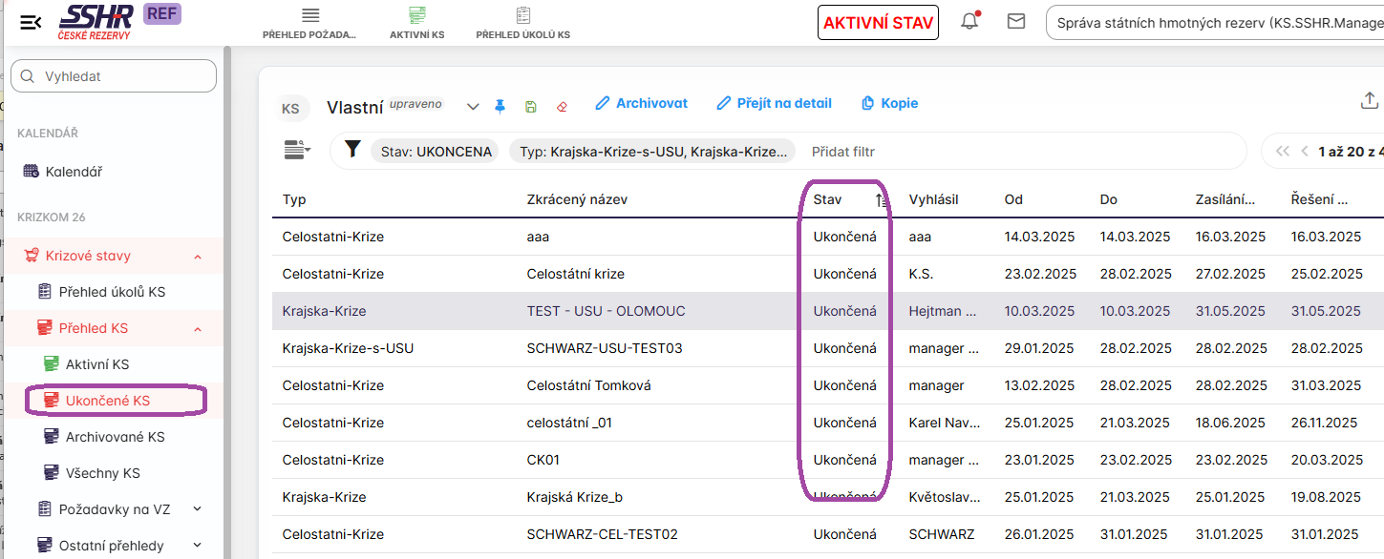Click the black funnel filter icon
Viewport: 1384px width, 559px height.
352,150
